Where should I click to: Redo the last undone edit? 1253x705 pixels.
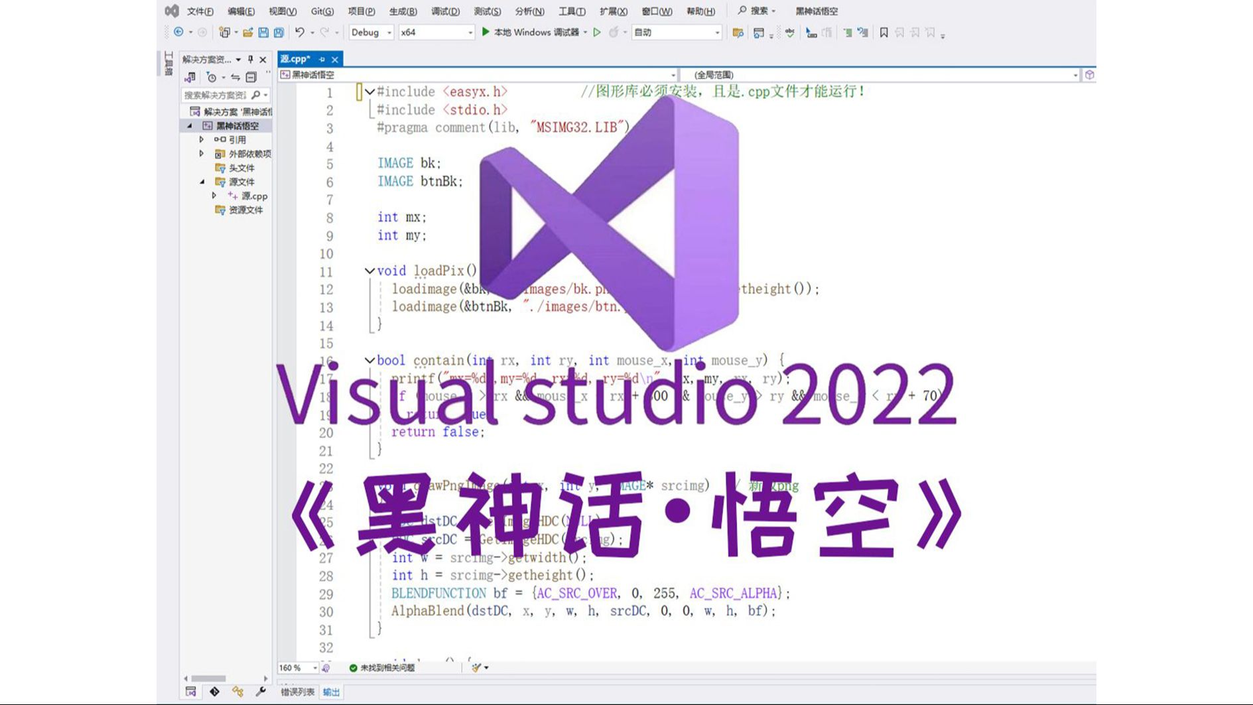324,32
